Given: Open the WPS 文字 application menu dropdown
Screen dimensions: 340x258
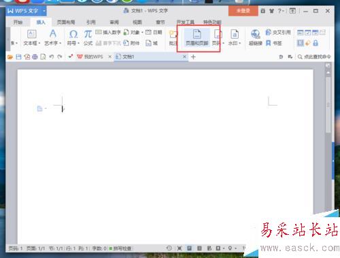Looking at the screenshot, I should point(44,11).
